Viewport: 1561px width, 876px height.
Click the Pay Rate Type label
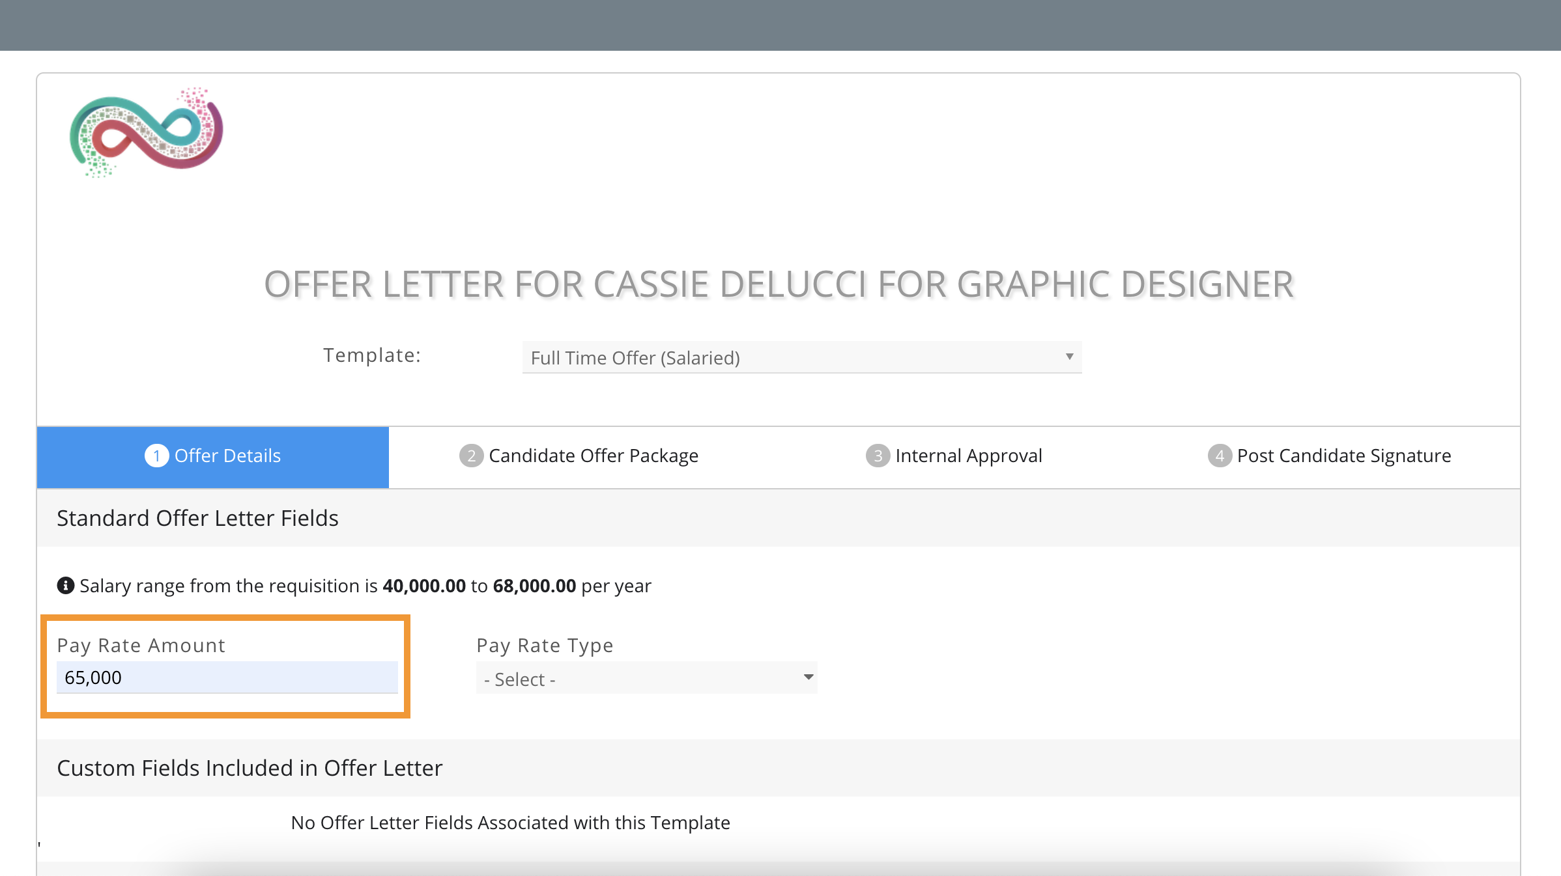(x=545, y=646)
